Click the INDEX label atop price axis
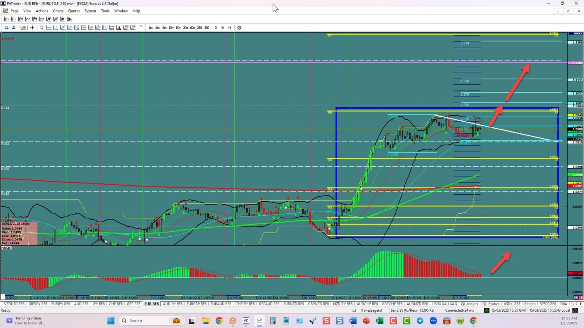 tap(576, 33)
